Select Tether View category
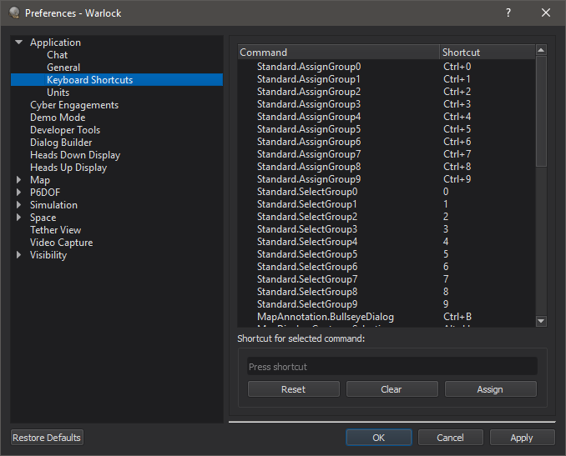Image resolution: width=566 pixels, height=456 pixels. point(55,230)
